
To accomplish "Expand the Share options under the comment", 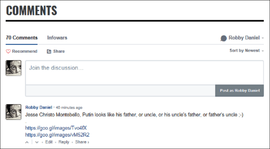I will coord(82,142).
